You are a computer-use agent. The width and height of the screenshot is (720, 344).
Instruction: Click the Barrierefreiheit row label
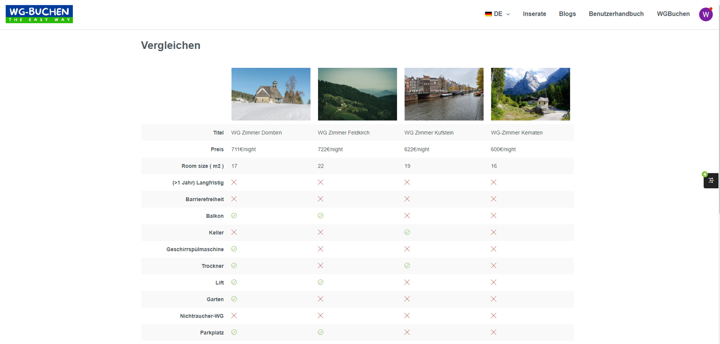point(205,199)
